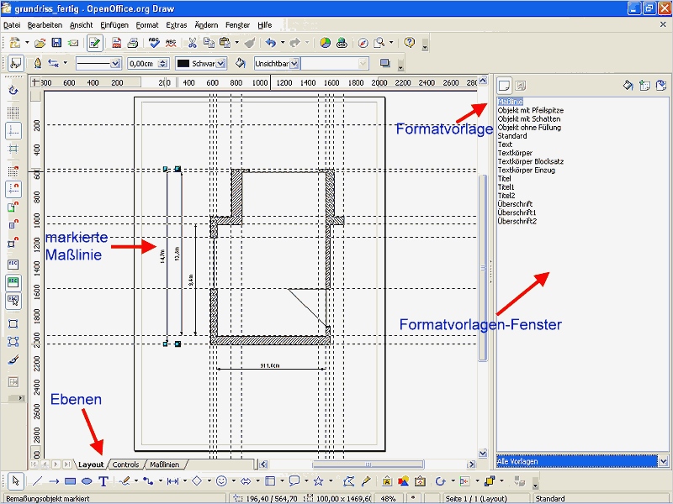
Task: Toggle display grid in options sidebar
Action: click(13, 113)
